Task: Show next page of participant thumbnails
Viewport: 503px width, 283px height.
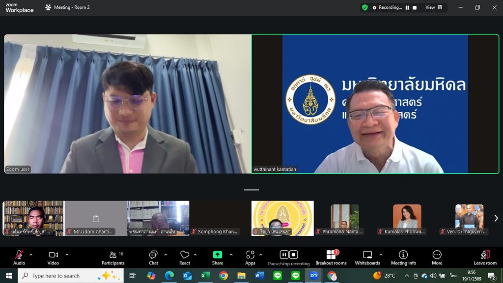Action: pyautogui.click(x=496, y=218)
